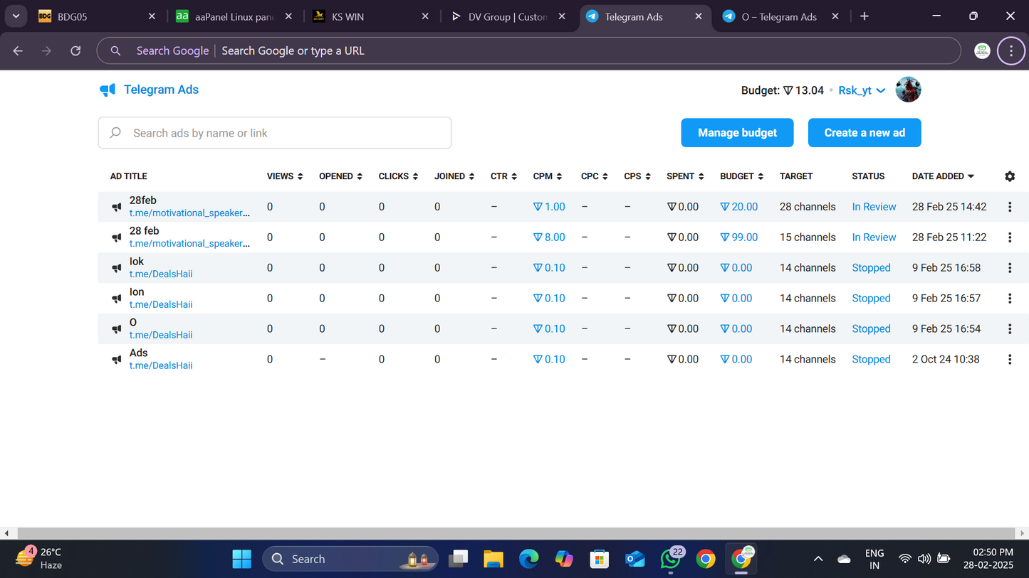Switch to the BDG05 browser tab
Screen dimensions: 1029x578
96,16
